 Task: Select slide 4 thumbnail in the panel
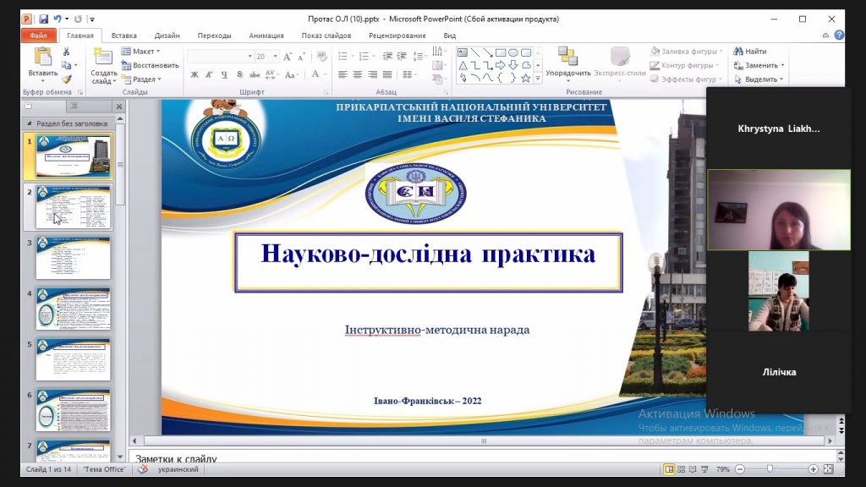click(x=73, y=309)
